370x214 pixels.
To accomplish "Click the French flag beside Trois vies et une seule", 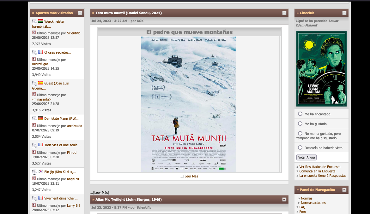I will (x=41, y=145).
